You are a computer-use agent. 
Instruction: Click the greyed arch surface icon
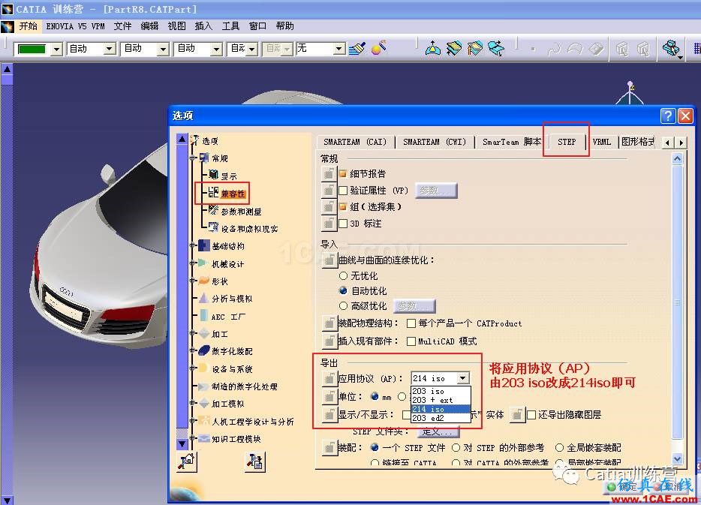pyautogui.click(x=575, y=48)
